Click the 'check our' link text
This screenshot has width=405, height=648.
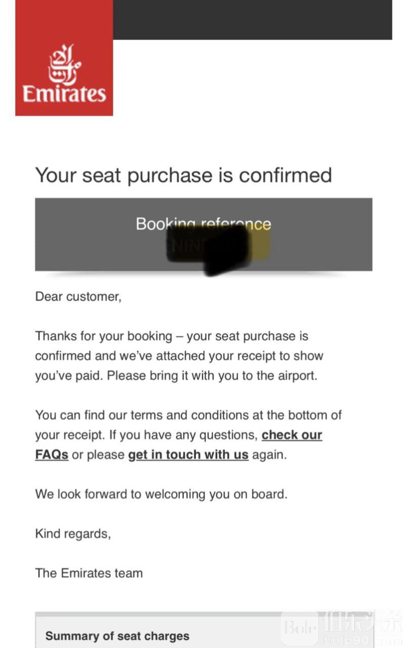coord(292,435)
